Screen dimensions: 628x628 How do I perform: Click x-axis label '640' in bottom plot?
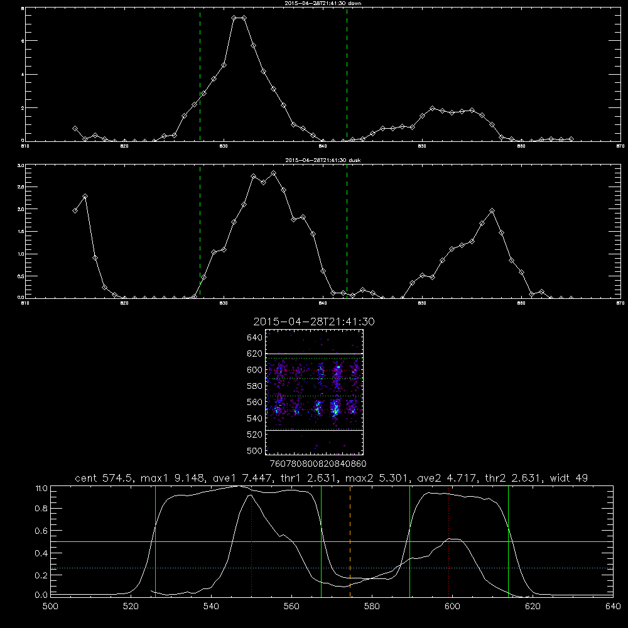(x=613, y=607)
